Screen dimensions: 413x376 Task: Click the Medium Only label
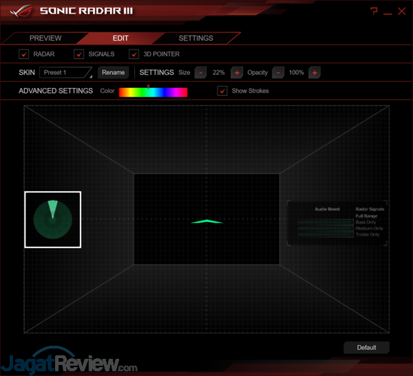click(369, 228)
